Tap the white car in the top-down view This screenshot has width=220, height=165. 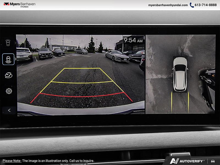click(180, 74)
